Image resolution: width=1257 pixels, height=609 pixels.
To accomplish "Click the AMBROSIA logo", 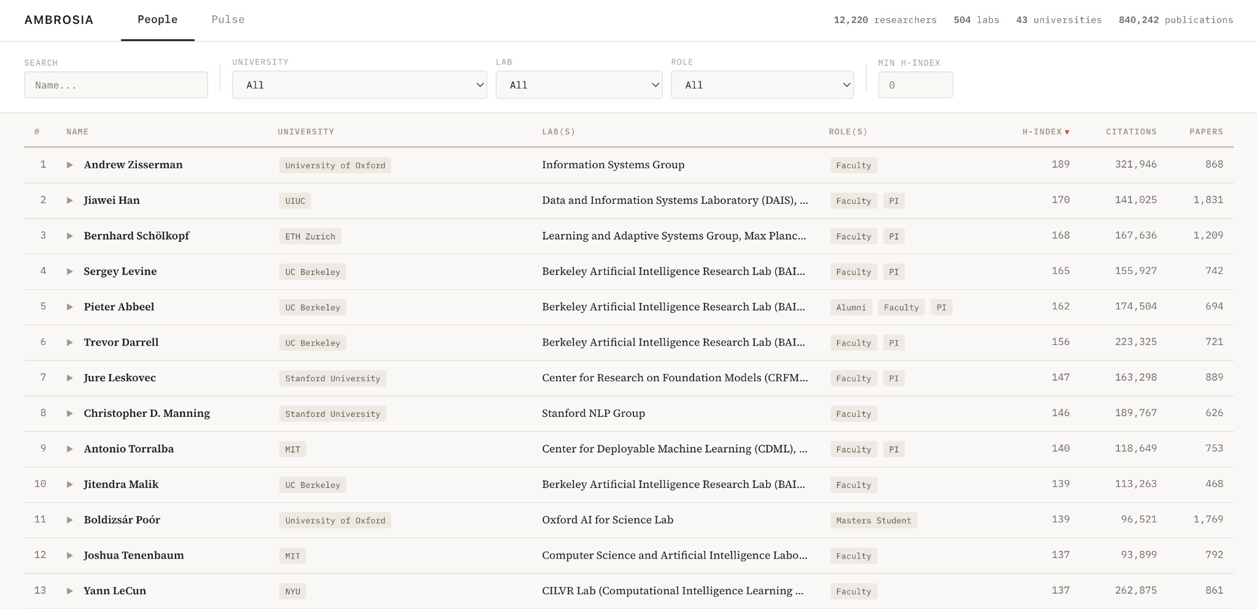I will point(59,19).
